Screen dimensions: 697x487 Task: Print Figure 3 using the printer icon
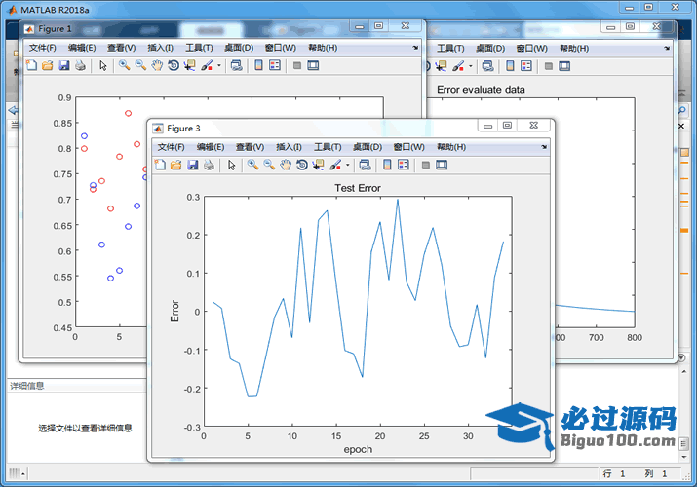(209, 166)
